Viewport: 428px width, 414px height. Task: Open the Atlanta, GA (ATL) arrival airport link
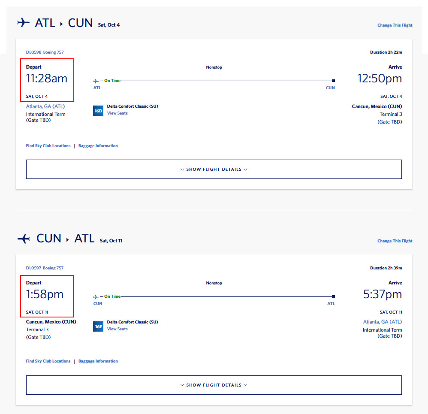tap(383, 322)
